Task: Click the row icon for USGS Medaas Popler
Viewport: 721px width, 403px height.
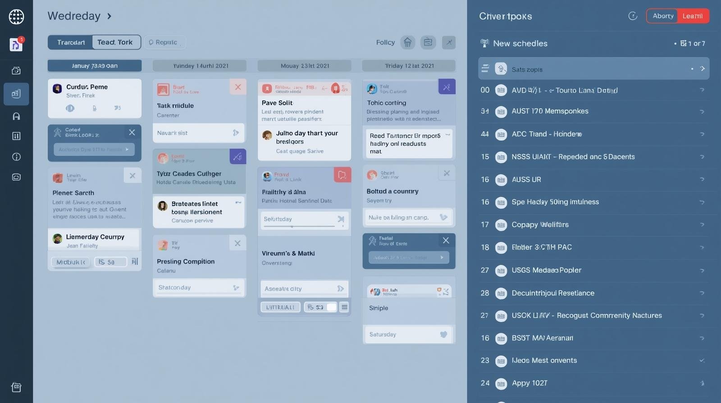Action: [501, 271]
